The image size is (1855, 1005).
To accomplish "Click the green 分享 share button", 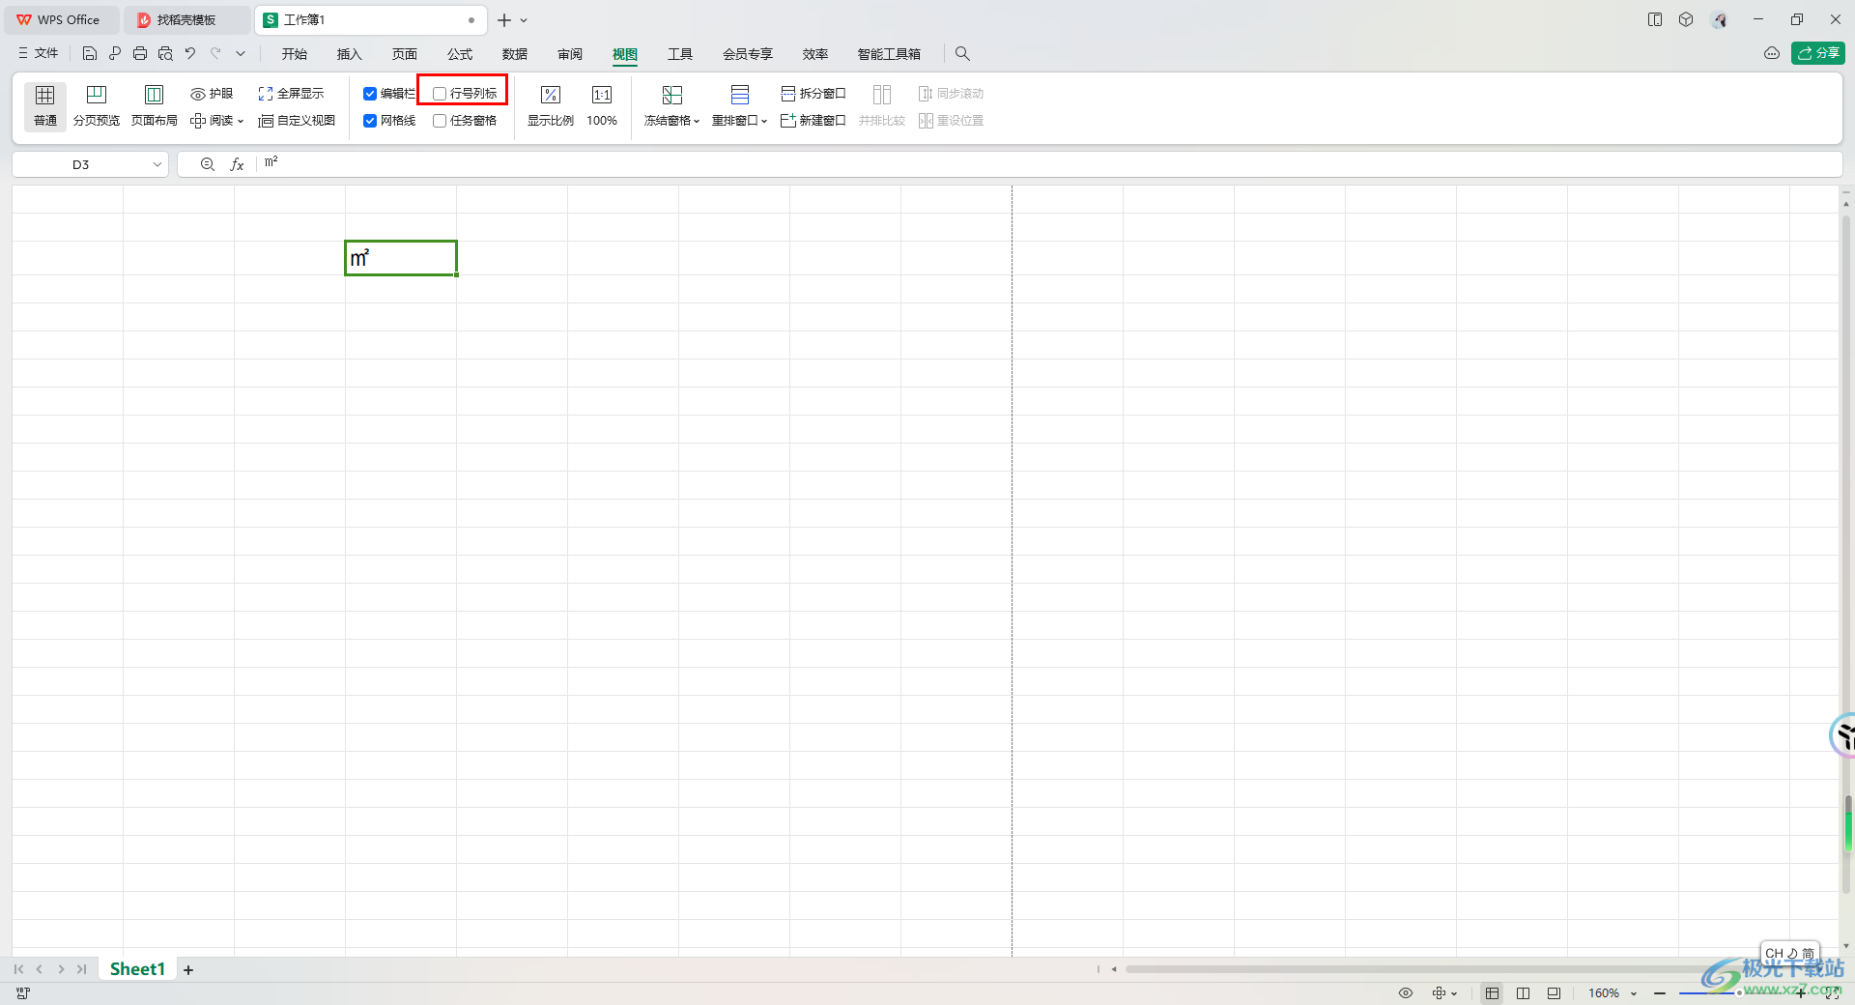I will (1818, 53).
